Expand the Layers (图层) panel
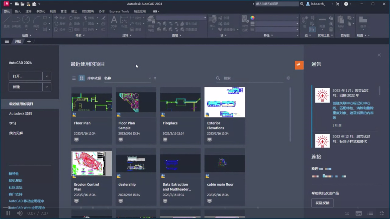Screen dimensions: 390x219 tap(177, 35)
